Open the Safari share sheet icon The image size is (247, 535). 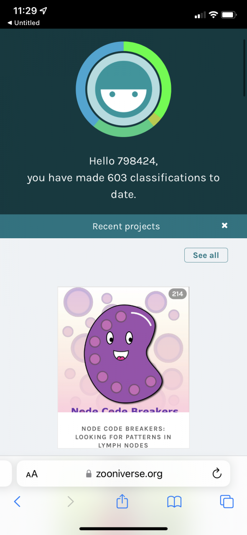coord(122,501)
